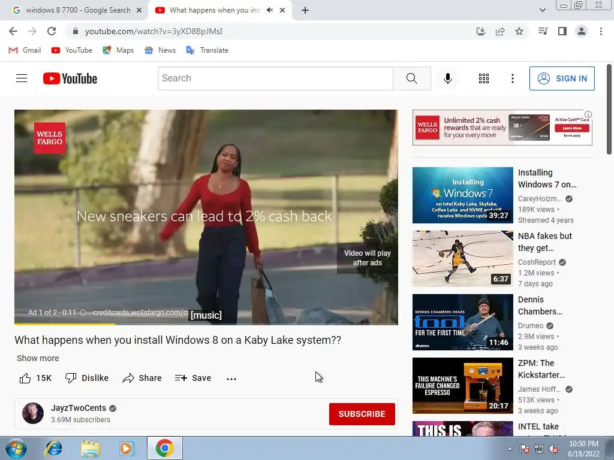Launch Internet Explorer from taskbar

coord(53,448)
